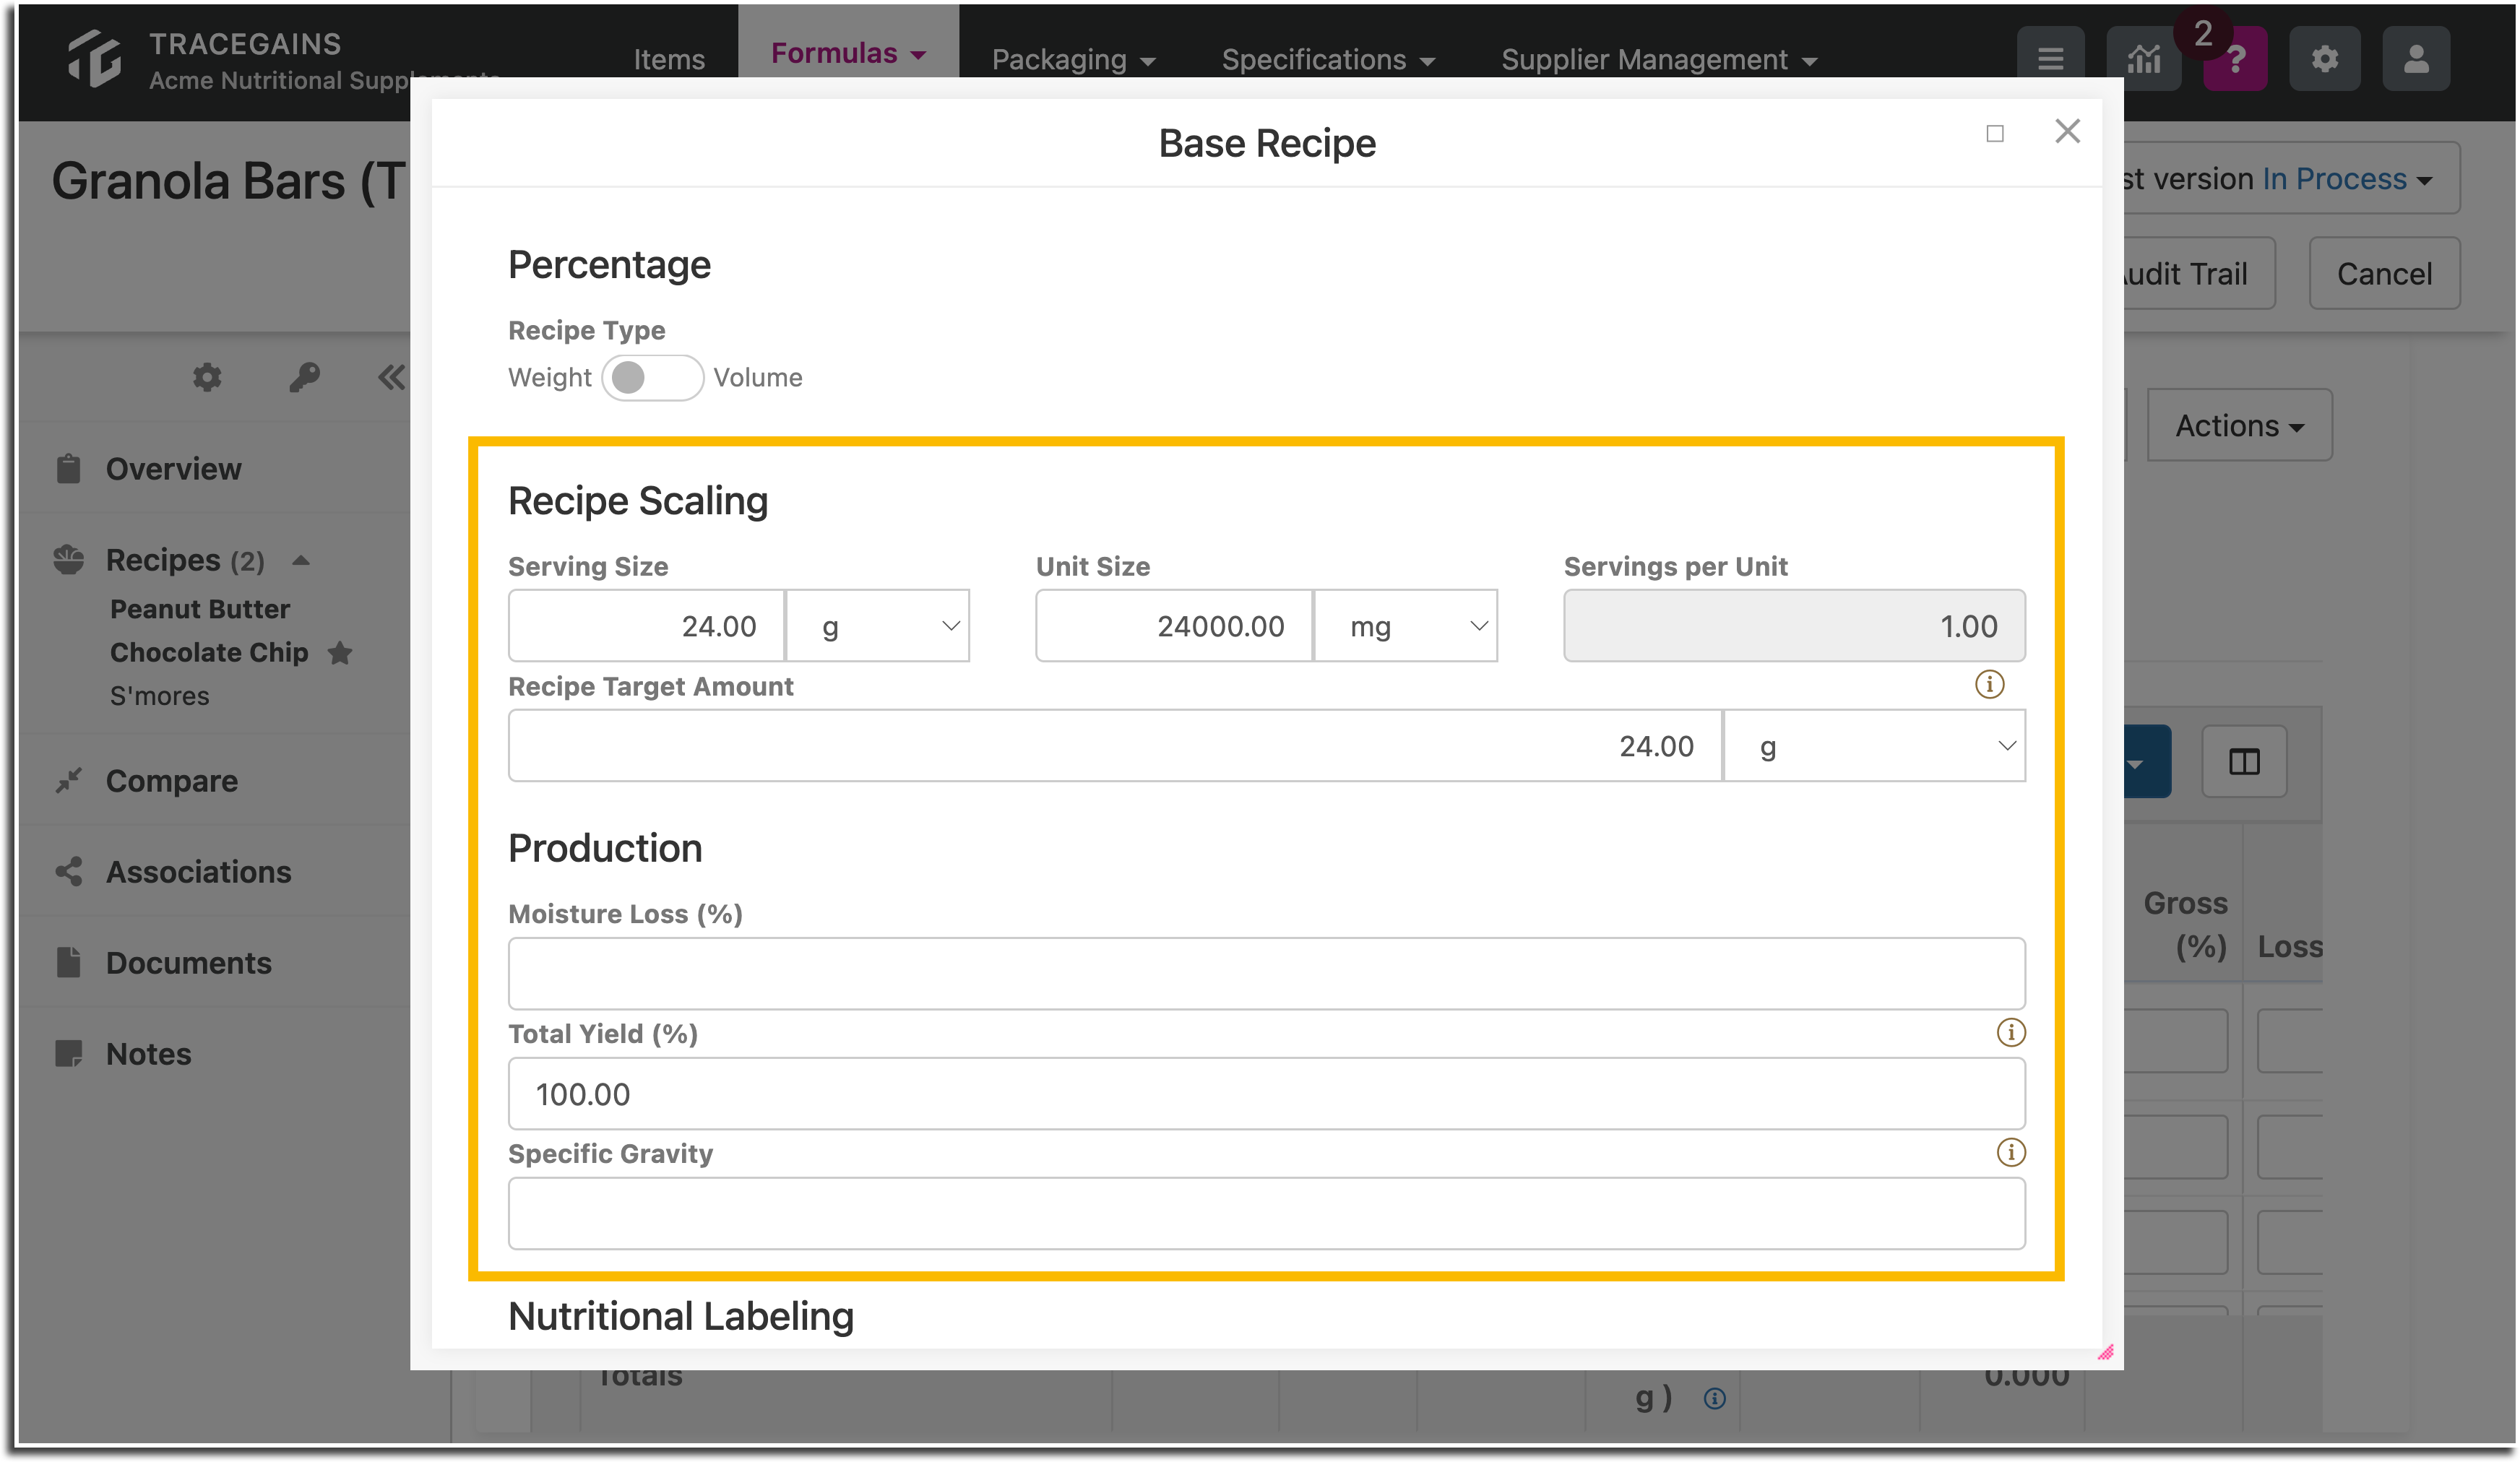Click the notification badge showing 2

pos(2202,34)
